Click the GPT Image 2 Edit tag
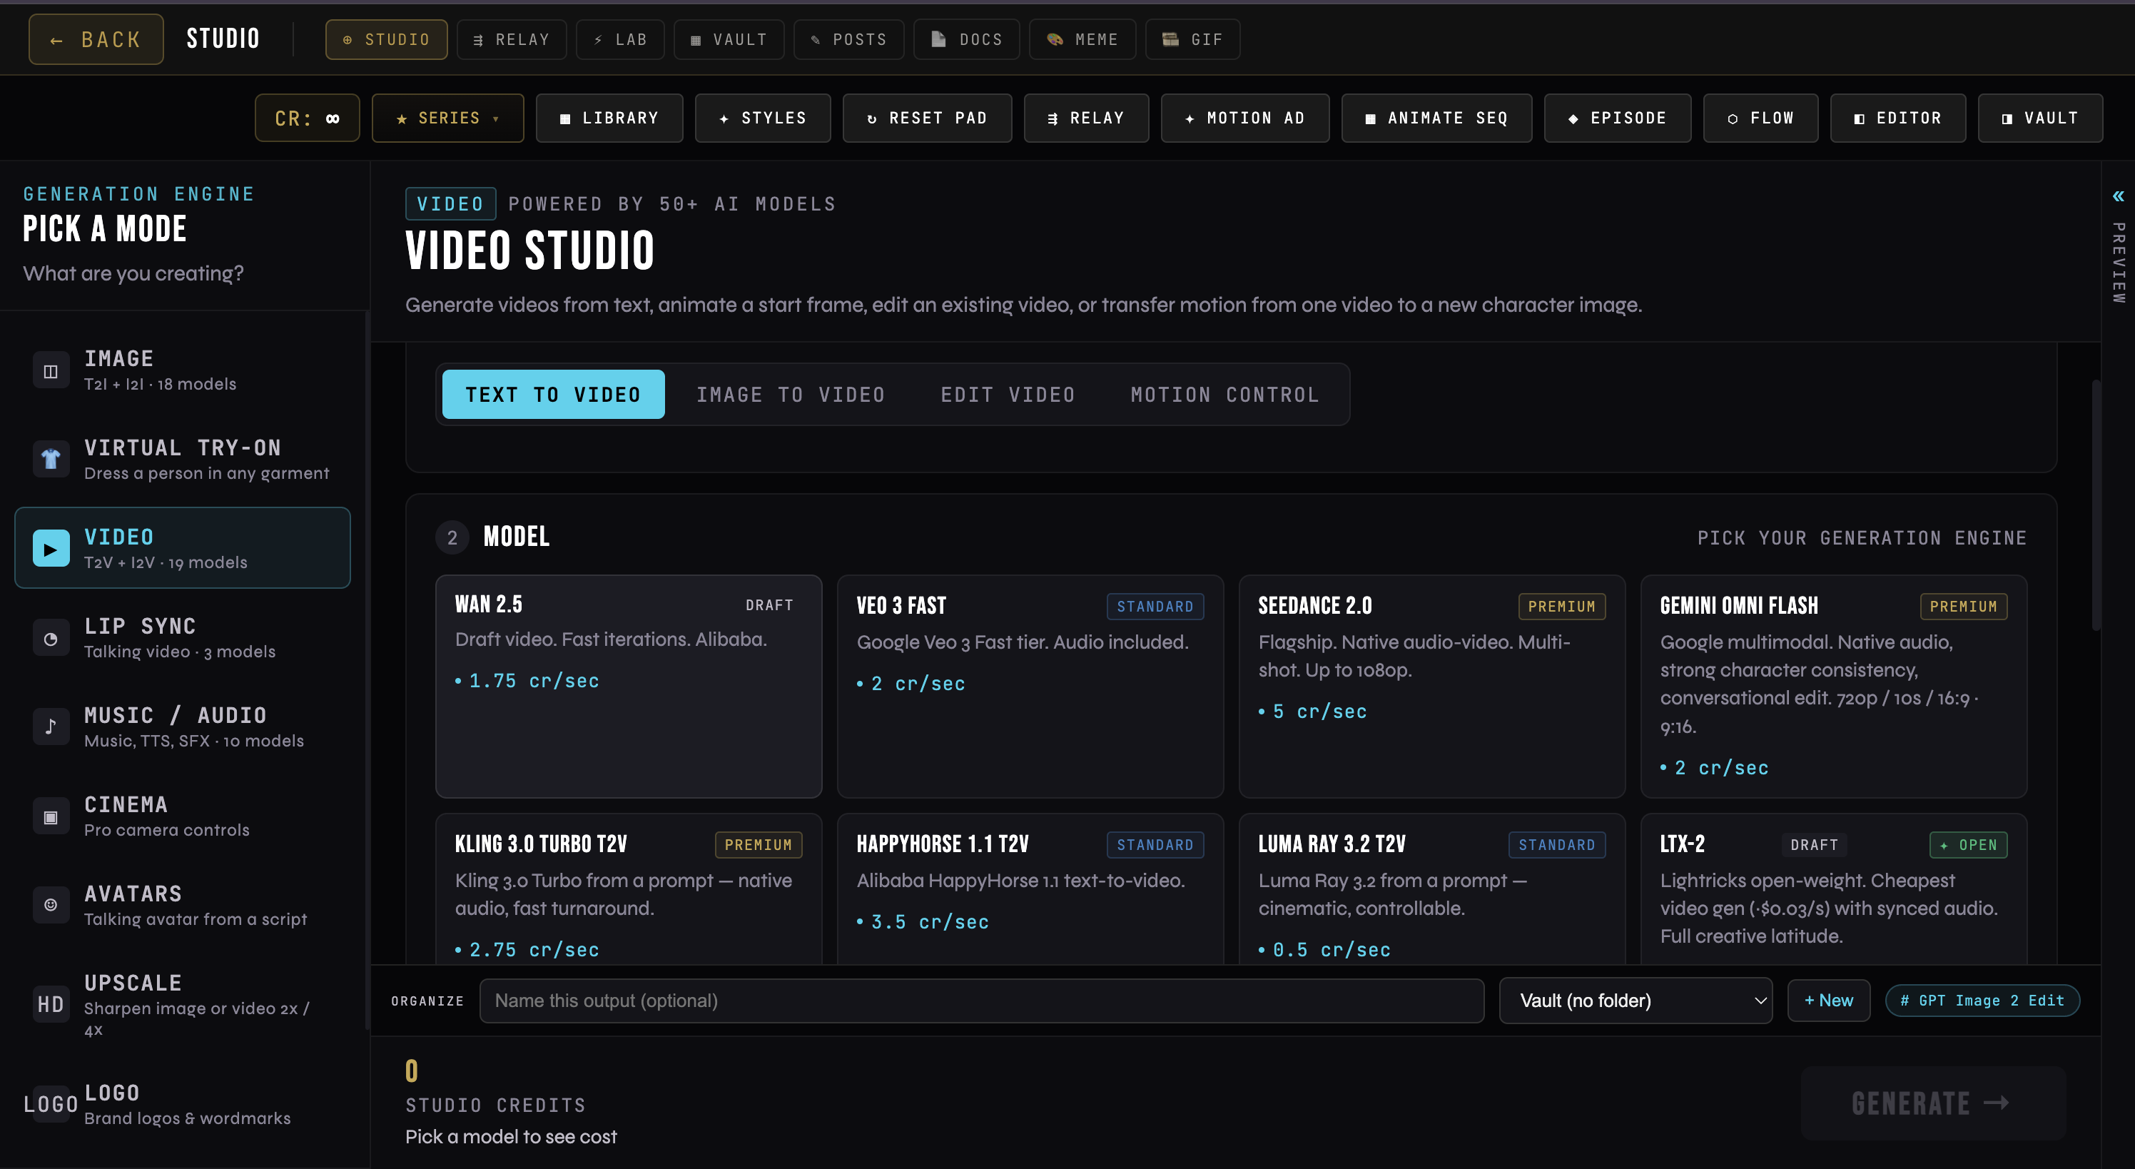 (1982, 1000)
